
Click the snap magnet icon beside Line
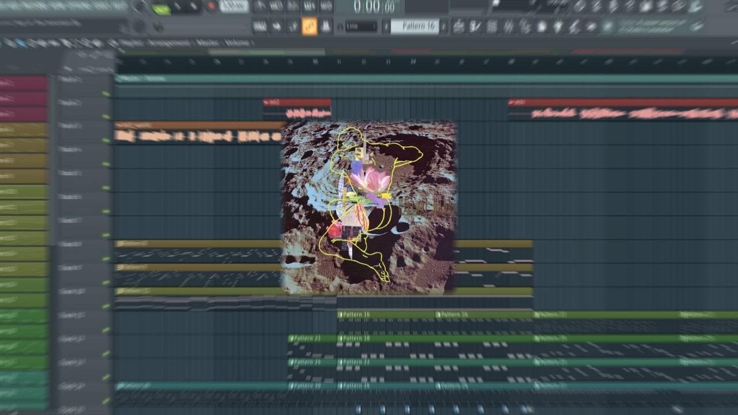pos(340,27)
